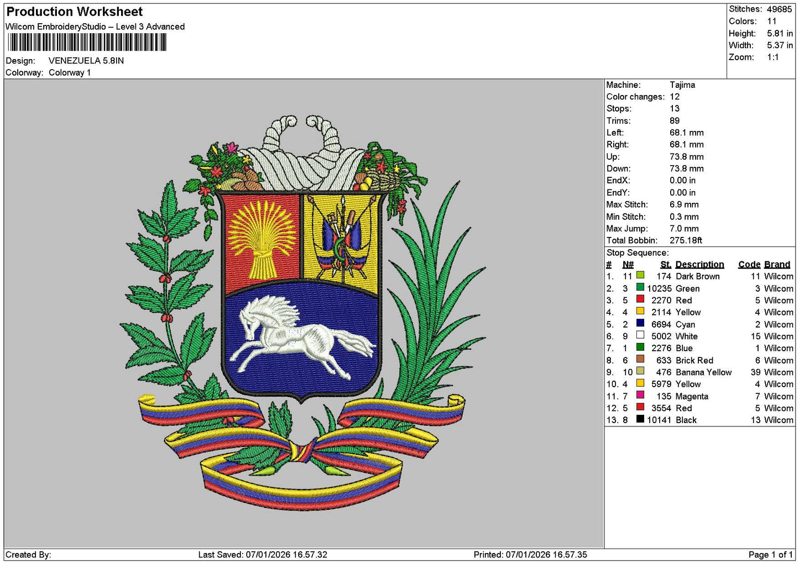Click the Left value '68.1 mm'
Screen dimensions: 799x564
point(687,133)
